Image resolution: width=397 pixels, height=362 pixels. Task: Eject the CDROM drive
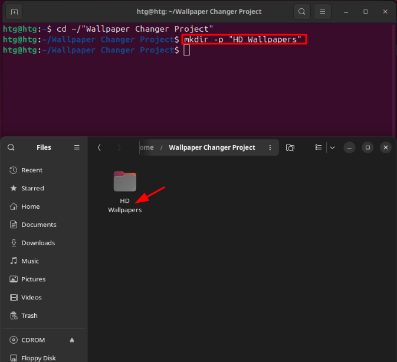(72, 340)
